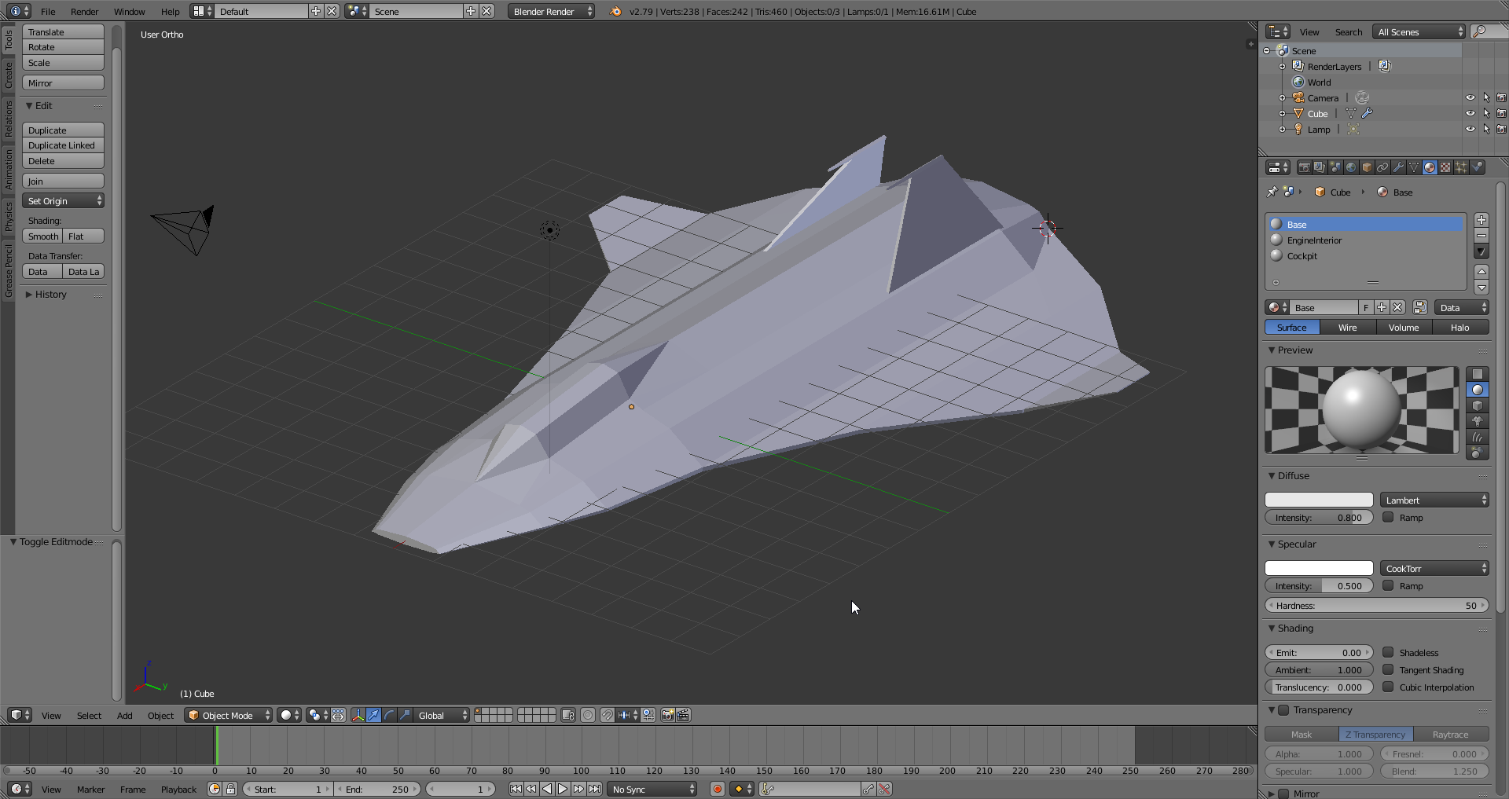Screen dimensions: 1509x799
Task: Enable the Translate manipulator arrow icon
Action: [x=373, y=715]
